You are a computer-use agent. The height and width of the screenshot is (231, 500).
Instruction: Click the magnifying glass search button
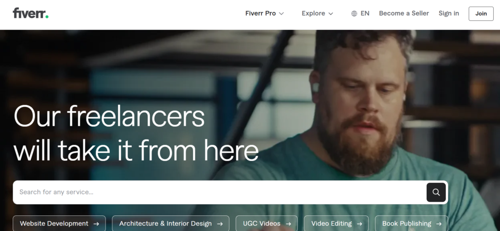tap(436, 192)
